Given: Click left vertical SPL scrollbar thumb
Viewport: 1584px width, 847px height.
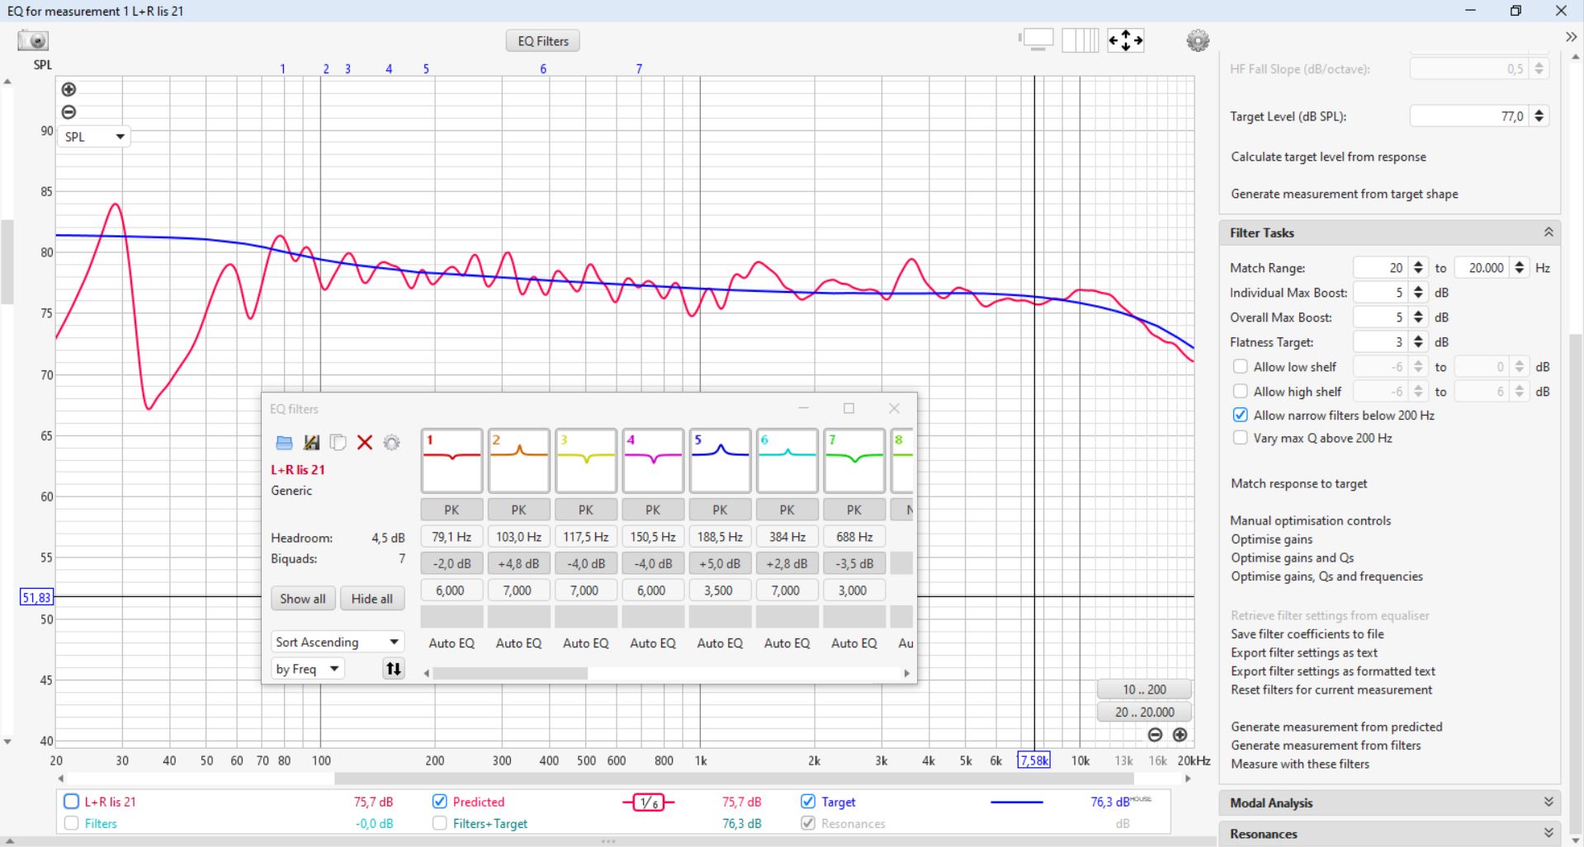Looking at the screenshot, I should coord(7,261).
